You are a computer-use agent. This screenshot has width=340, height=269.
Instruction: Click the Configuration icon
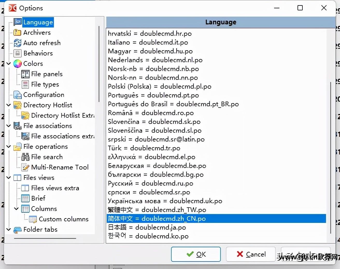pyautogui.click(x=17, y=95)
